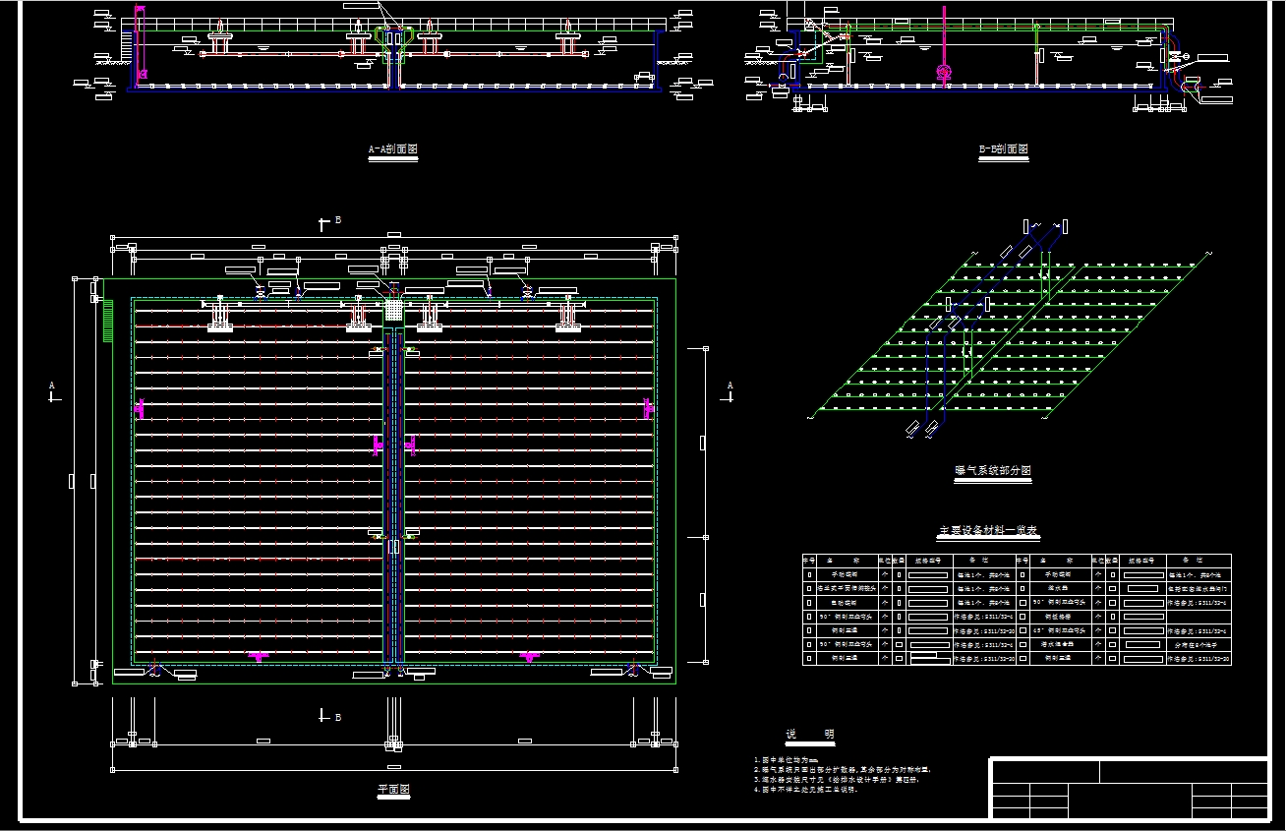
Task: Click the green ladder symbol in plan view
Action: pos(108,321)
